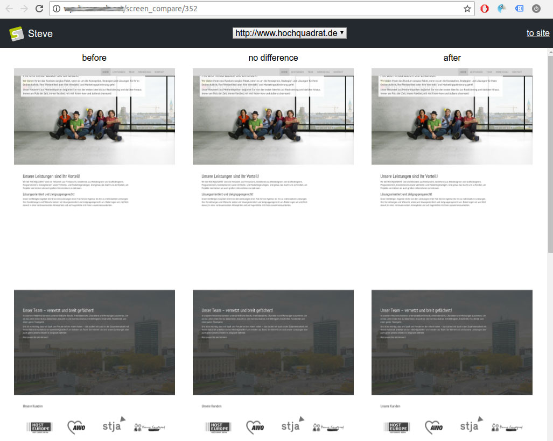Click 'Unsere Kunden' label in before column
Viewport: 553px width, 441px height.
[33, 406]
